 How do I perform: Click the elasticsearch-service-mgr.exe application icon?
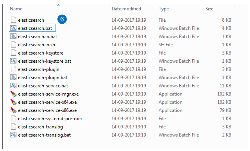coord(13,94)
